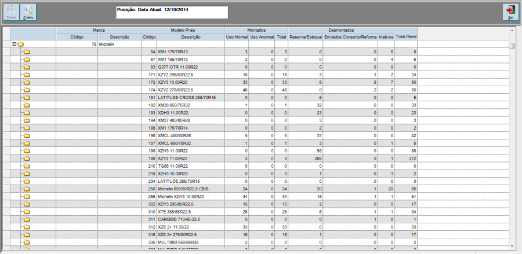Select the Michelin 600/50R22,5 CBIB description cell
This screenshot has width=522, height=254.
[191, 189]
